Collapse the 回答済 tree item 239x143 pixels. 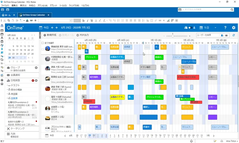pyautogui.click(x=7, y=98)
